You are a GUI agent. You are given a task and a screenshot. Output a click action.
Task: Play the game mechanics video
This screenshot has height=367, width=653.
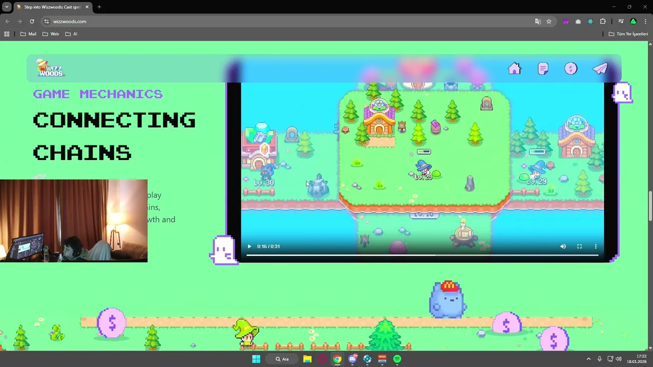(x=249, y=246)
